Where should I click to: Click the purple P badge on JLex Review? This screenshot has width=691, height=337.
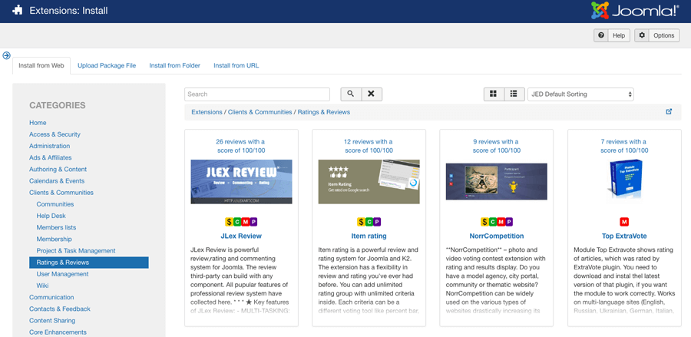[x=253, y=222]
